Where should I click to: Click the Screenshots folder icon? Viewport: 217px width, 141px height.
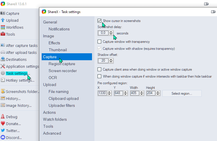(3, 91)
